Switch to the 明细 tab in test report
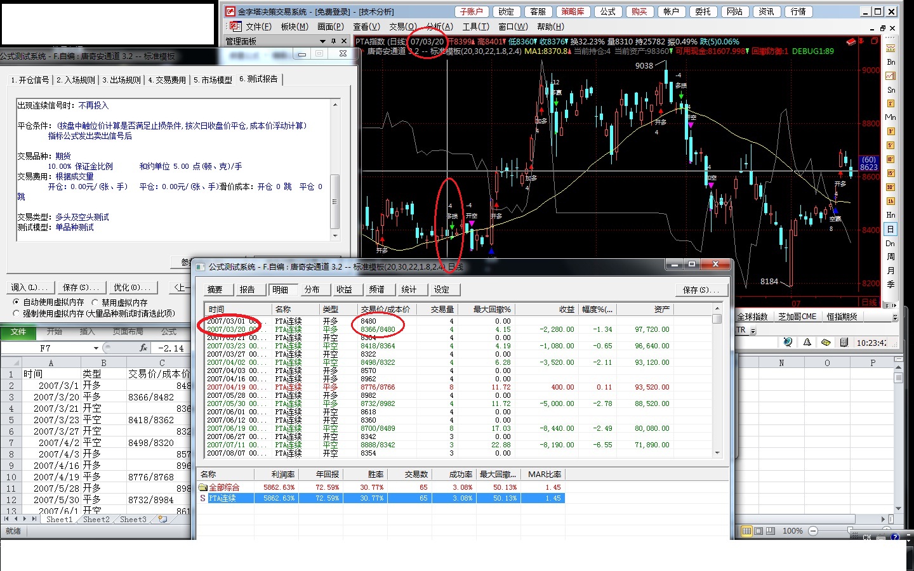The height and width of the screenshot is (571, 914). [x=281, y=289]
